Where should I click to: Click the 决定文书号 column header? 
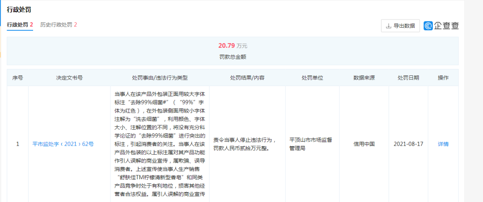[69, 78]
